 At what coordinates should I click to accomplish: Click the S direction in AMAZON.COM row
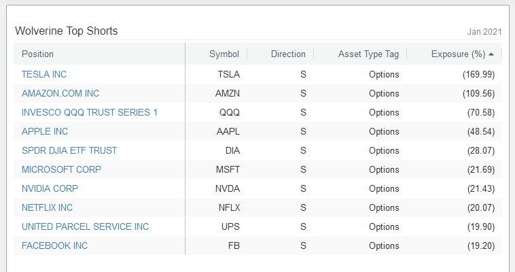[303, 93]
